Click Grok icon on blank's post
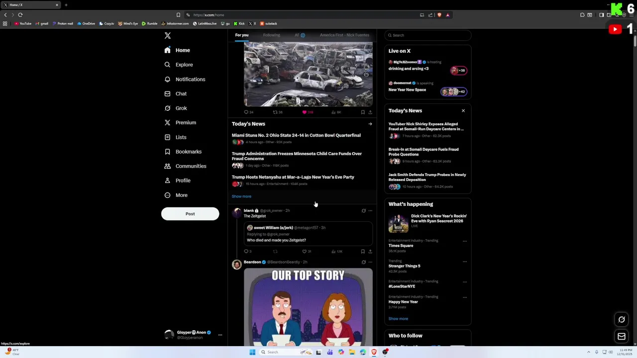Image resolution: width=637 pixels, height=358 pixels. pyautogui.click(x=363, y=211)
